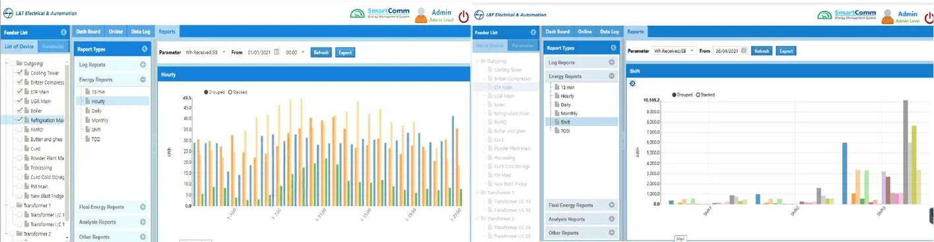The width and height of the screenshot is (934, 242).
Task: Expand Log Reports section in left window
Action: coord(143,64)
